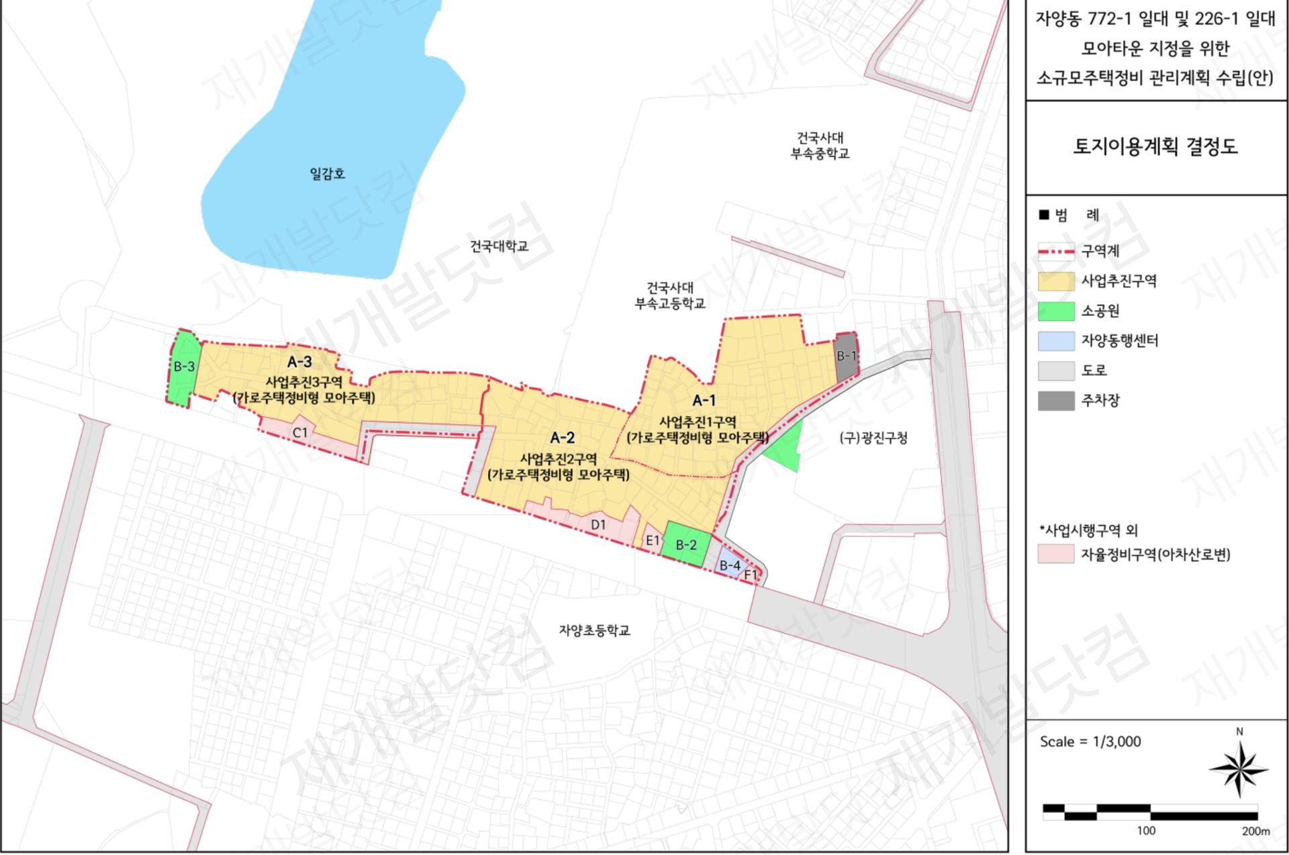Image resolution: width=1289 pixels, height=855 pixels.
Task: Pick the light blue 자양동행센터 legend swatch
Action: point(1056,341)
